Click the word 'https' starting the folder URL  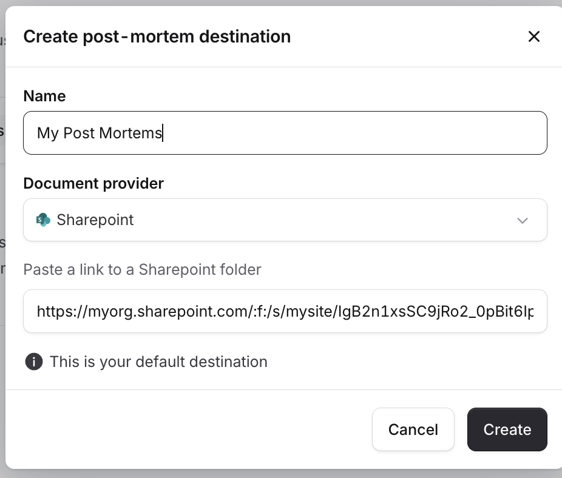[x=53, y=312]
